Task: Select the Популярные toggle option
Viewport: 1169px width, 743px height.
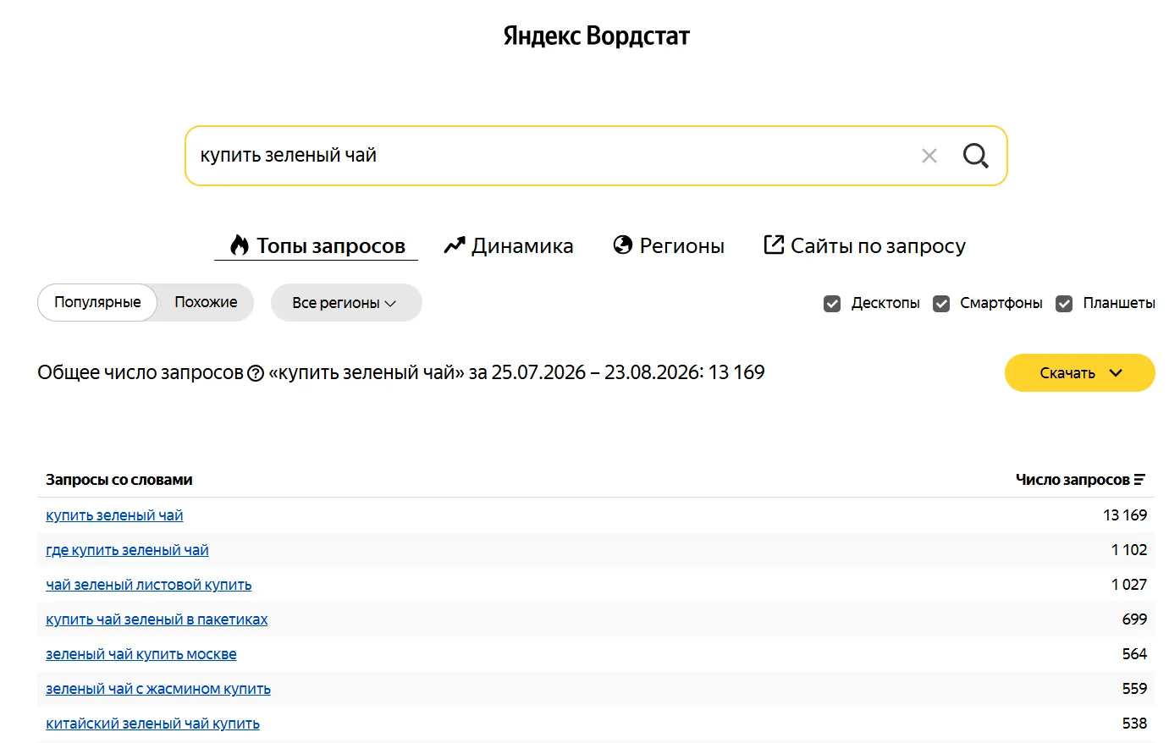Action: pos(97,302)
